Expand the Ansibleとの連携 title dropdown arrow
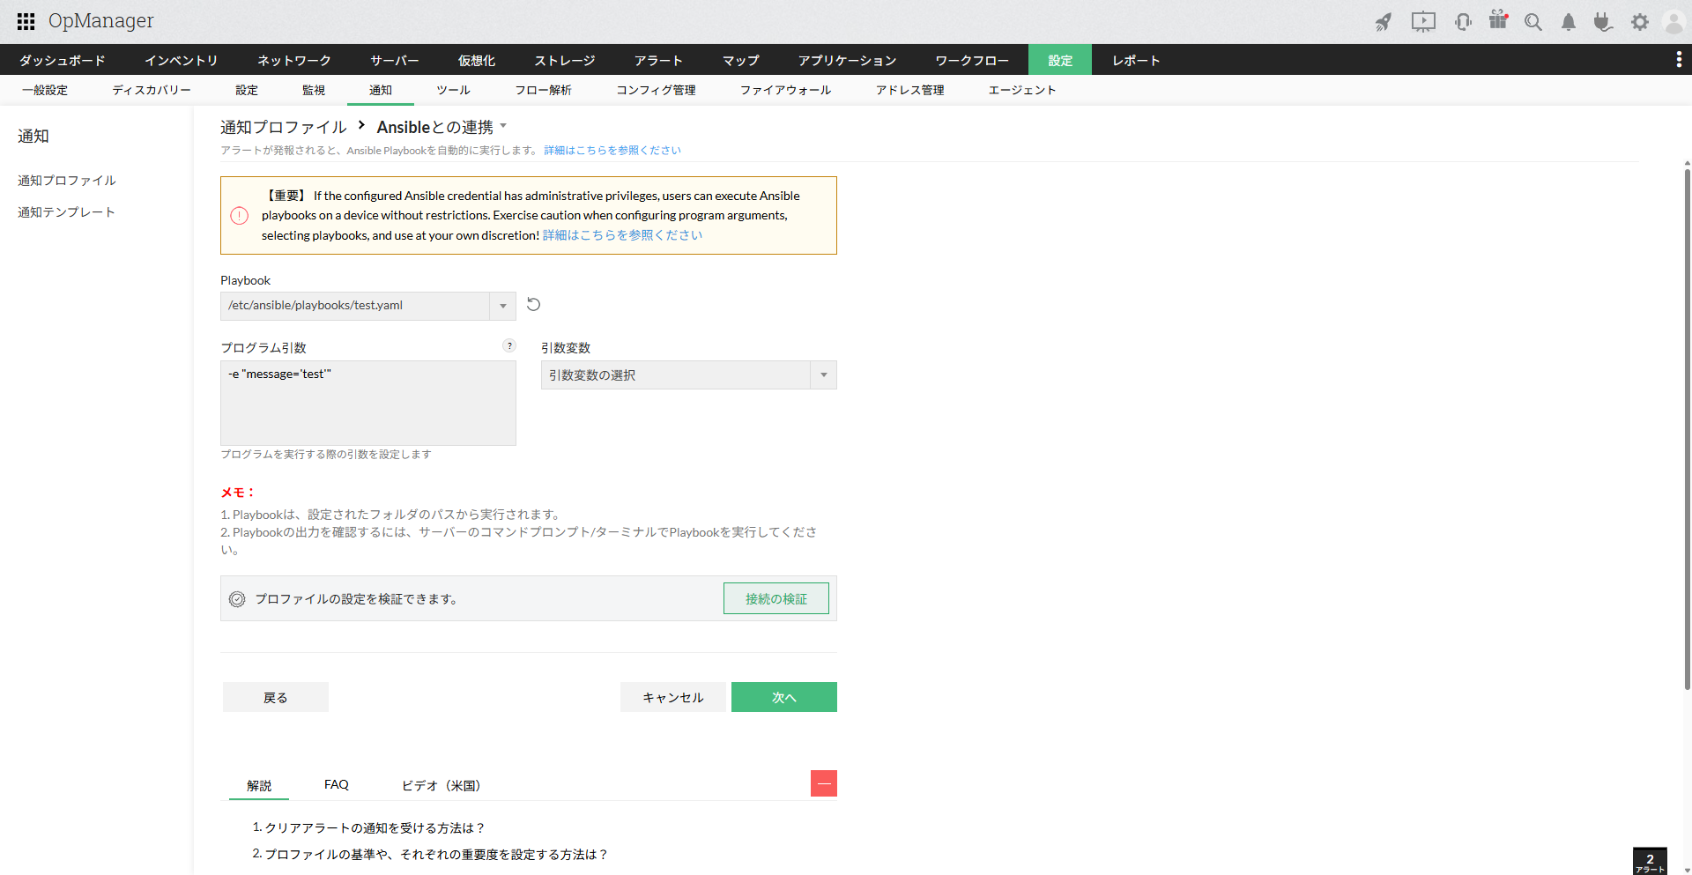The image size is (1692, 875). pyautogui.click(x=503, y=125)
